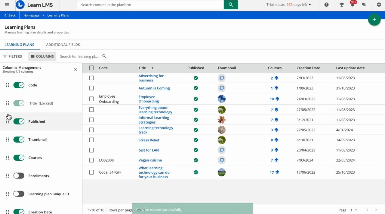Screen dimensions: 385x214
Task: Open the admin settings gear
Action: [x=379, y=5]
